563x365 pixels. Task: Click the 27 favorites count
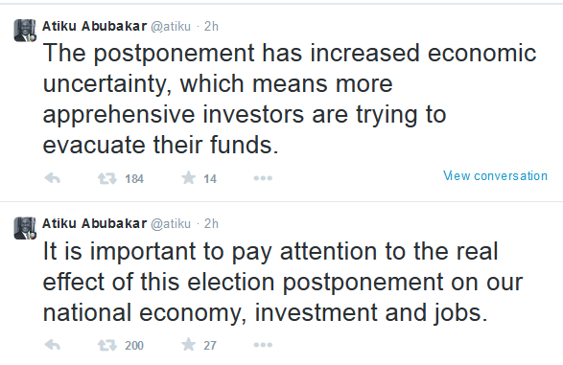210,345
